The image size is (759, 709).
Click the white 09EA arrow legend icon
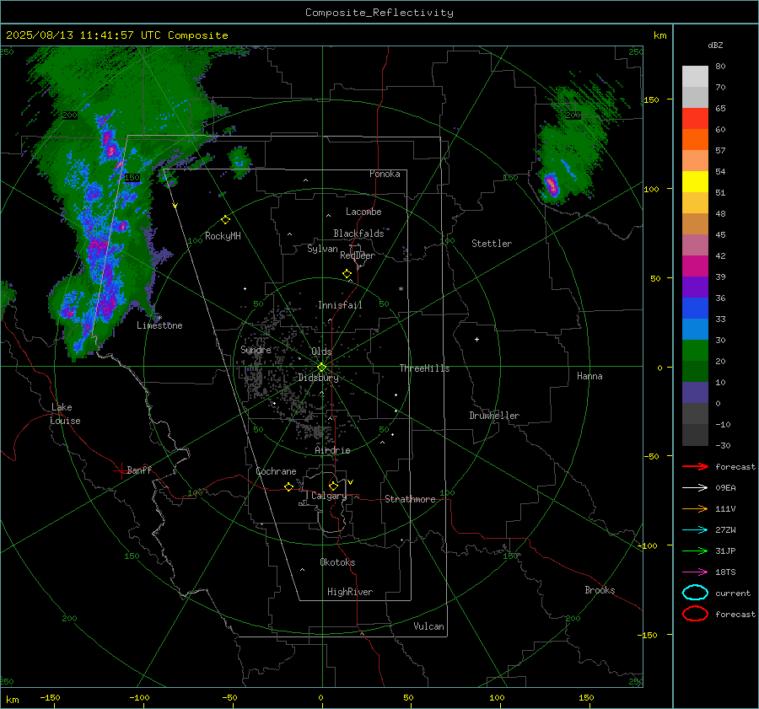point(695,487)
